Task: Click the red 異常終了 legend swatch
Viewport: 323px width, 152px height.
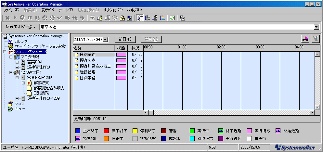Action: [106, 131]
